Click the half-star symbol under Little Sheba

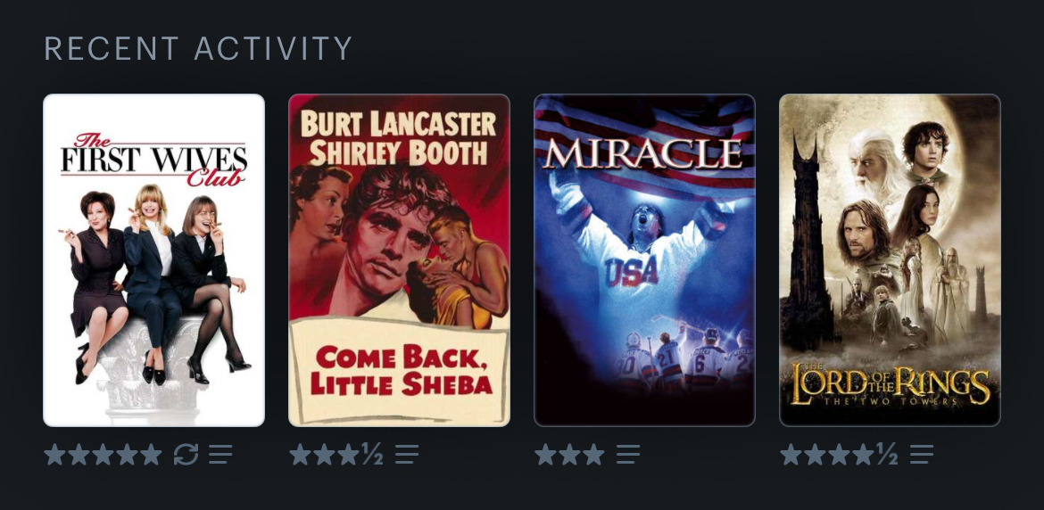372,455
